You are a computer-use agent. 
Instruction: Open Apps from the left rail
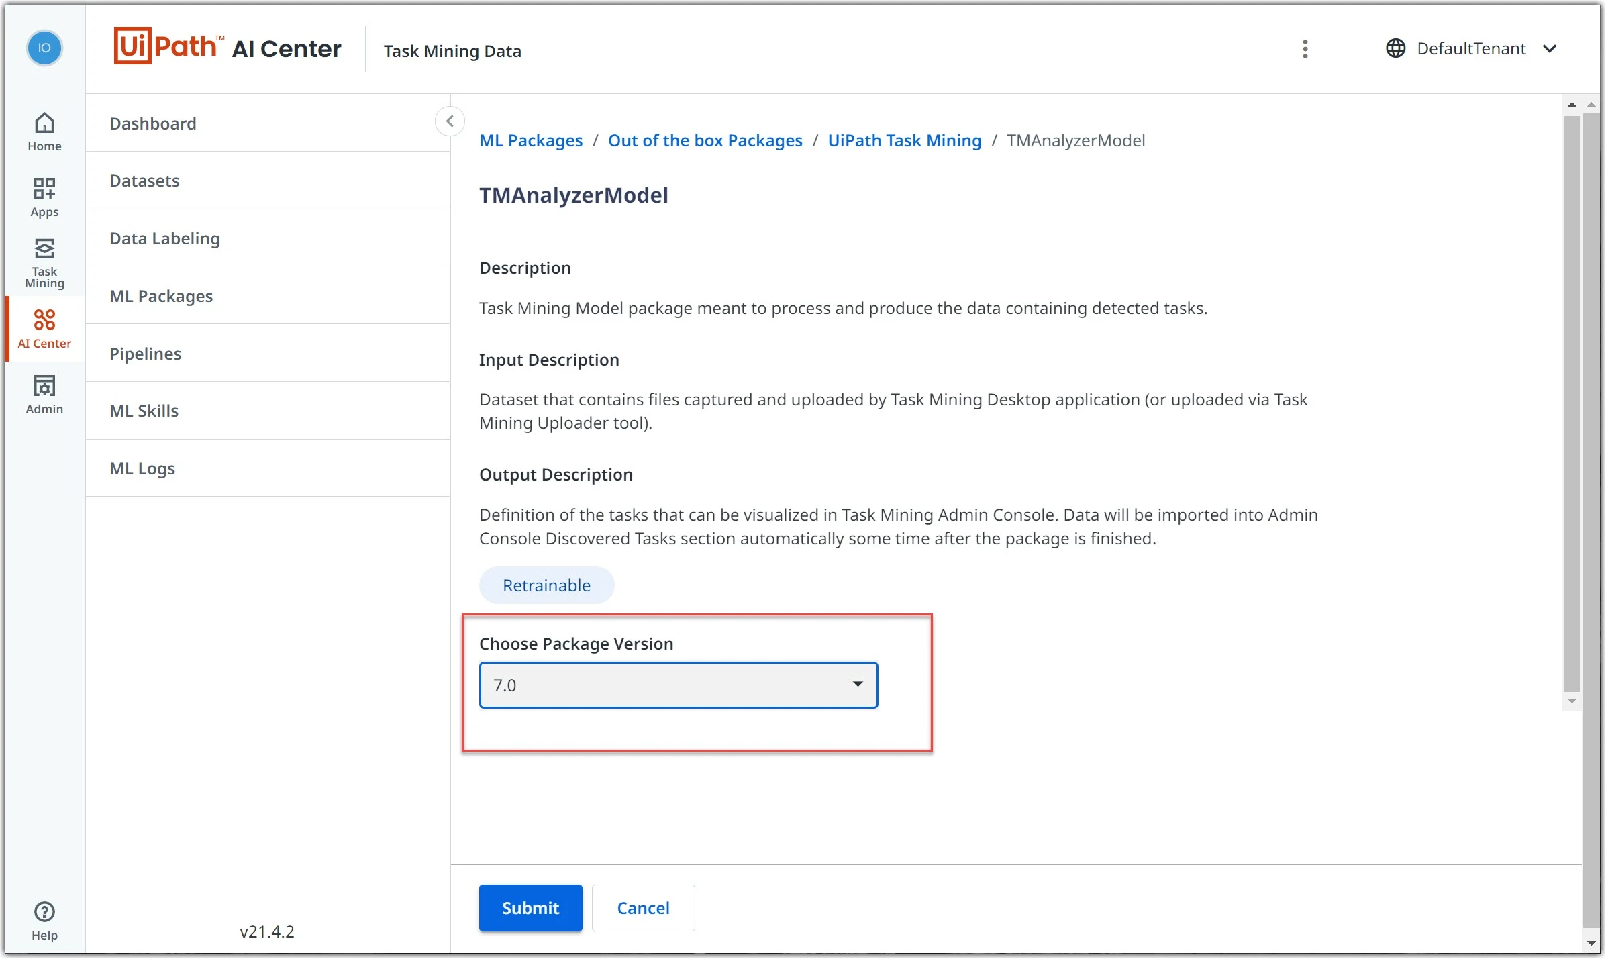44,197
